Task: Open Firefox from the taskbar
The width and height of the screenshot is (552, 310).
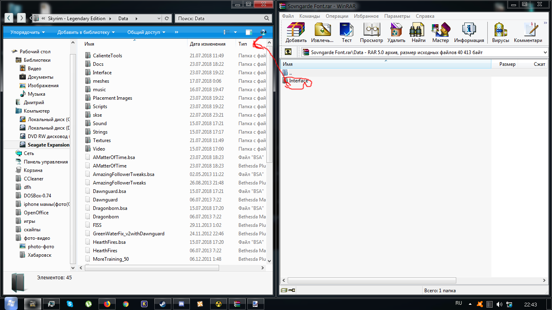Action: (x=107, y=304)
